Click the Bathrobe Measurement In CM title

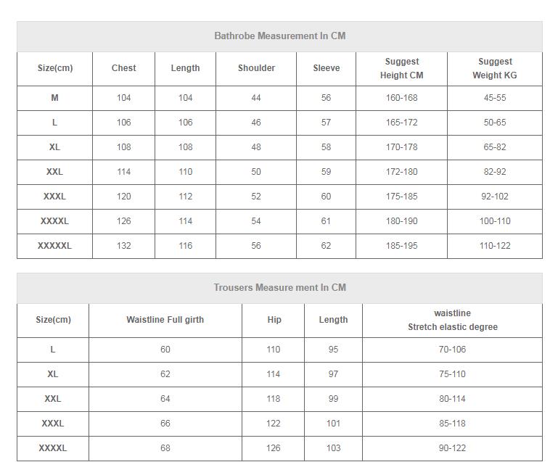point(279,36)
